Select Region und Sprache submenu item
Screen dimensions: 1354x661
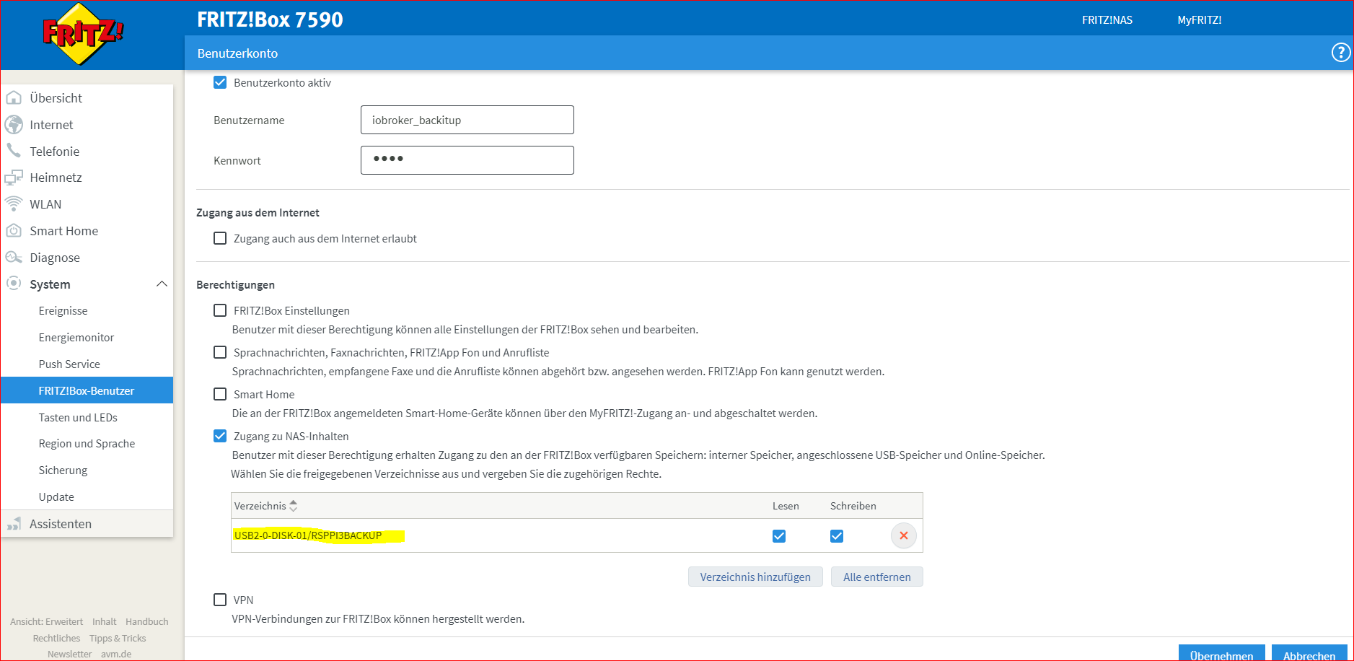pyautogui.click(x=87, y=444)
